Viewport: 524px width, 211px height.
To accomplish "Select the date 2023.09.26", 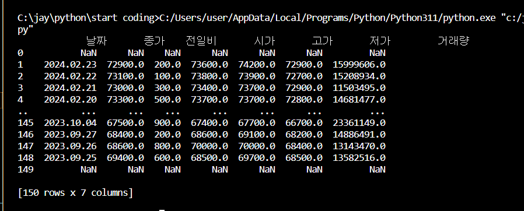I will 70,146.
